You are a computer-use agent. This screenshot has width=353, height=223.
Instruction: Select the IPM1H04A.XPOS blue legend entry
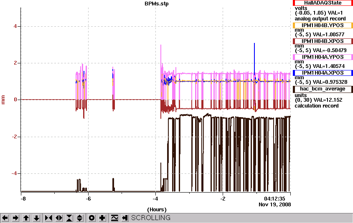(x=323, y=73)
